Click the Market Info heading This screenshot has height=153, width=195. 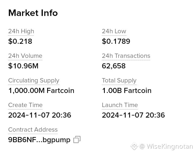click(x=33, y=13)
